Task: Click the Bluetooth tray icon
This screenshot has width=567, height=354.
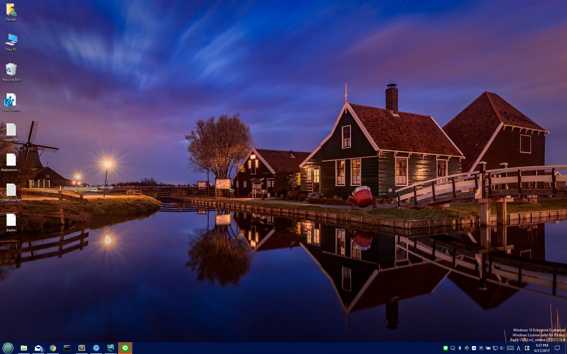Action: pyautogui.click(x=460, y=348)
